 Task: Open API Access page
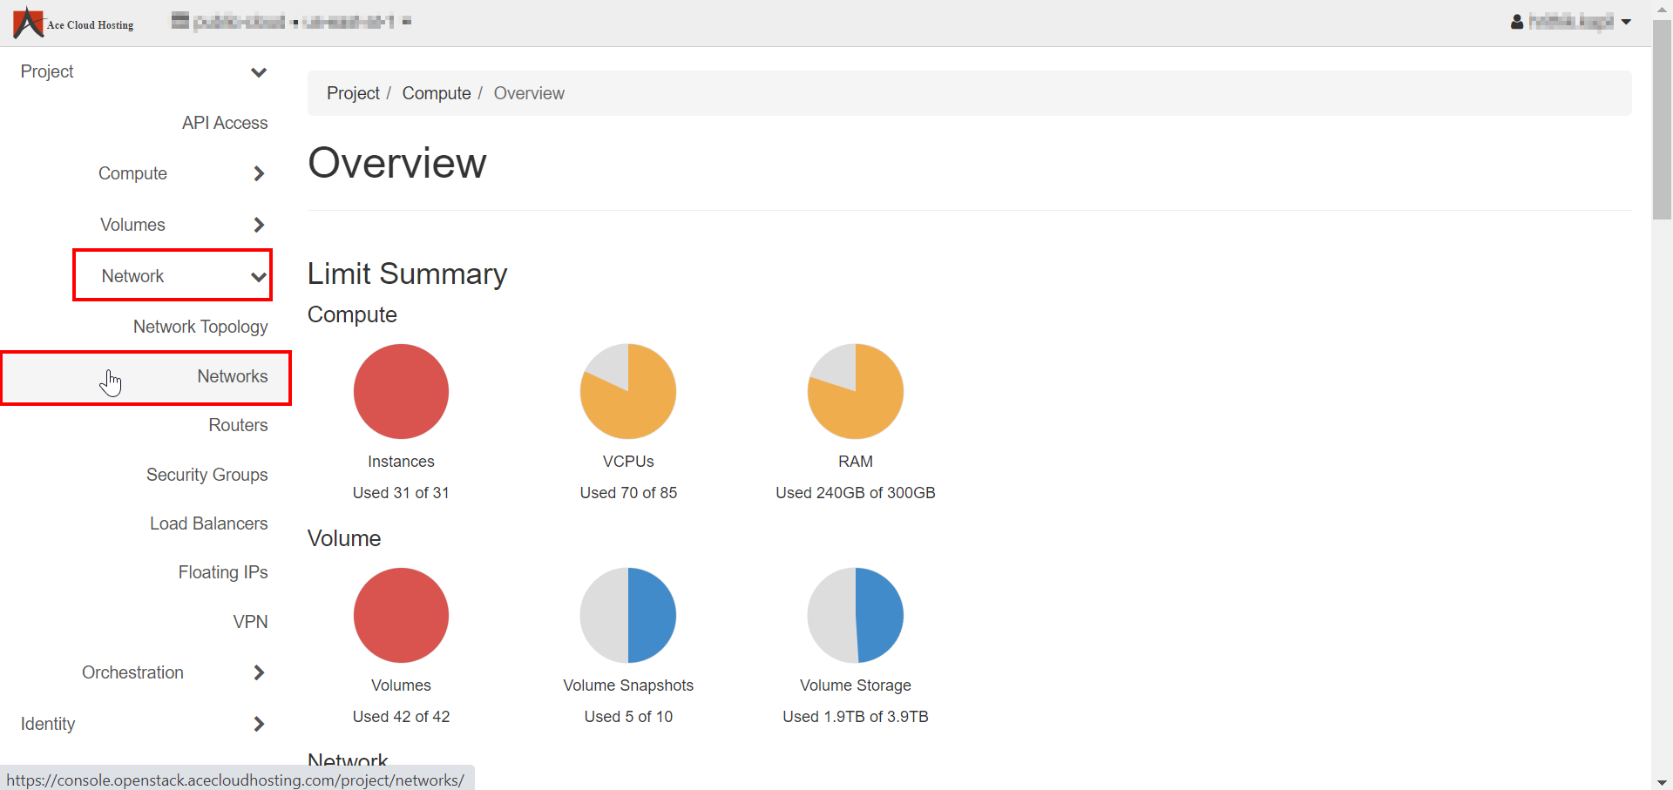(x=224, y=123)
